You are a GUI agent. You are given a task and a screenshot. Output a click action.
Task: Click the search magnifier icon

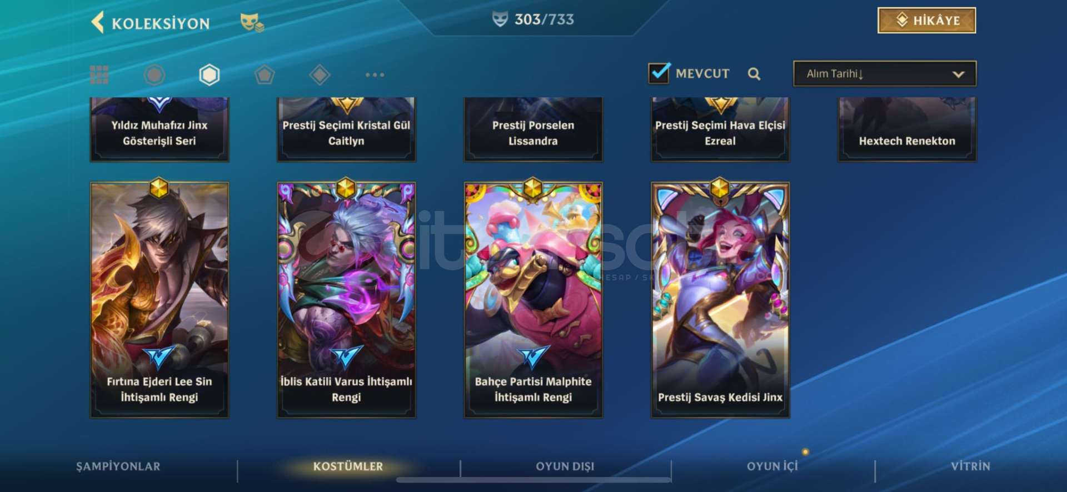point(754,74)
